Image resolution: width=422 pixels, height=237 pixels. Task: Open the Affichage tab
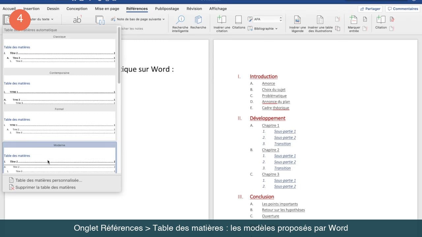tap(218, 9)
